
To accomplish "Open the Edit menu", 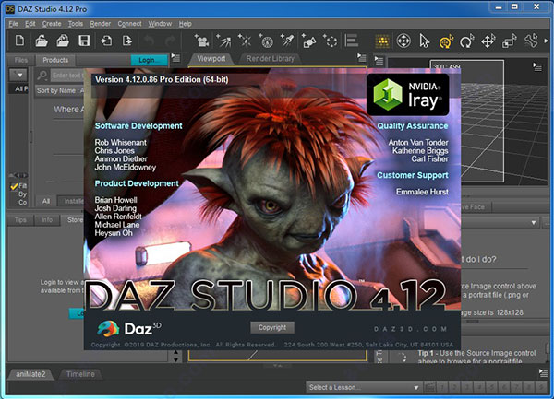I will click(30, 24).
